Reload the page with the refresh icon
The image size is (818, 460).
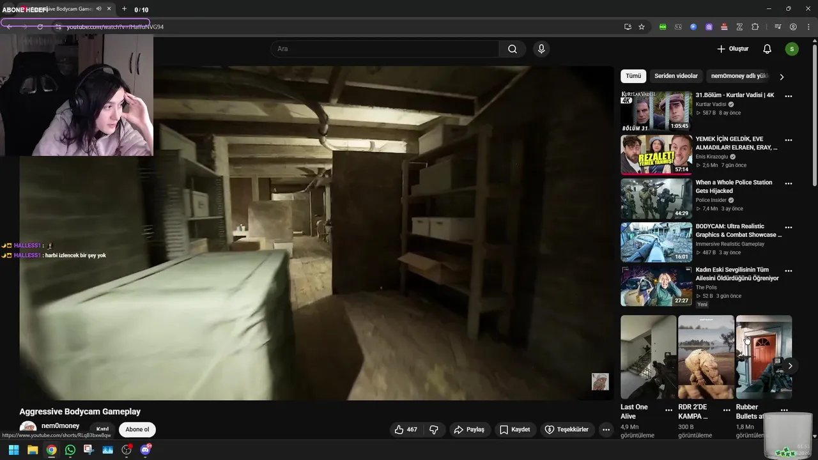pyautogui.click(x=40, y=27)
